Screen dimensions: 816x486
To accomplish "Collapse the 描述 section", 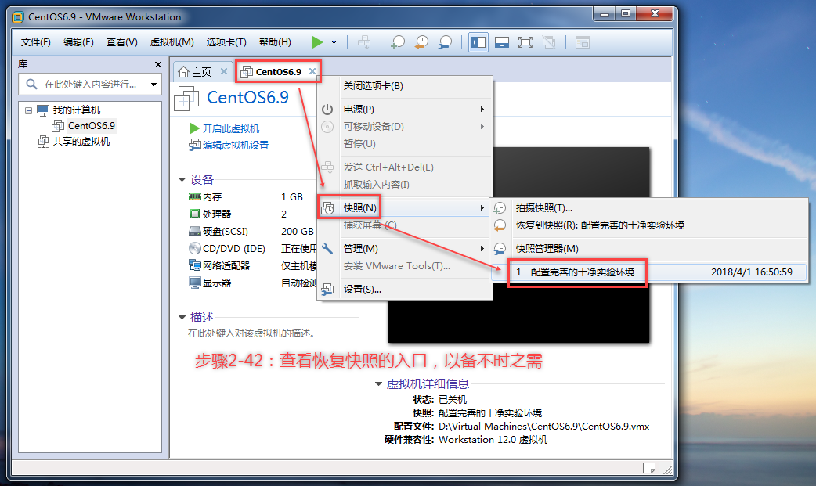I will pos(182,318).
